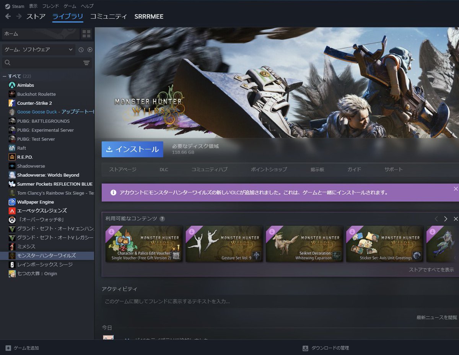Click the Wallpaper Engine icon
459x355 pixels.
(x=12, y=202)
